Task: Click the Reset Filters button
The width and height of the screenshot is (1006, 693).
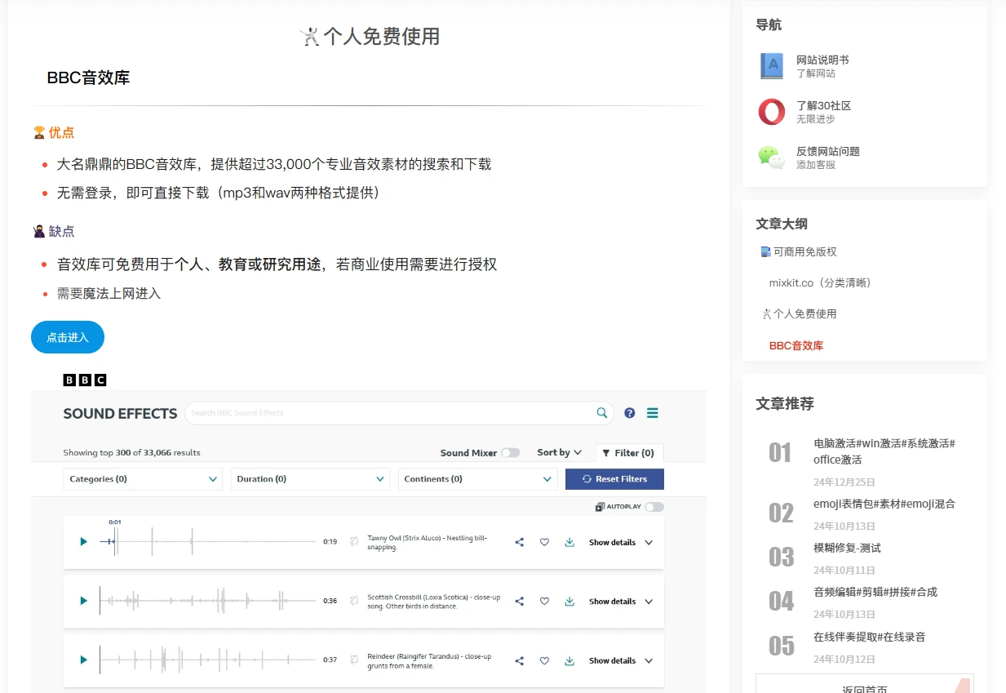Action: [x=614, y=479]
